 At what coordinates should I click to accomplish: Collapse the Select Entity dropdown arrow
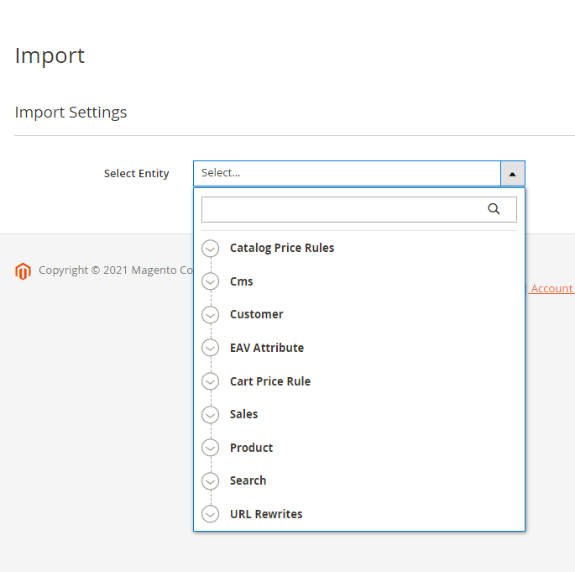pos(512,174)
